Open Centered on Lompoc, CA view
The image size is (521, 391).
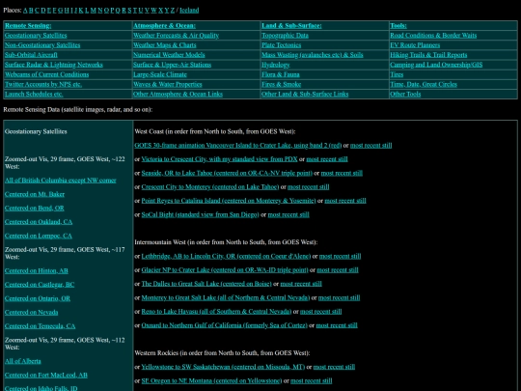(x=39, y=236)
